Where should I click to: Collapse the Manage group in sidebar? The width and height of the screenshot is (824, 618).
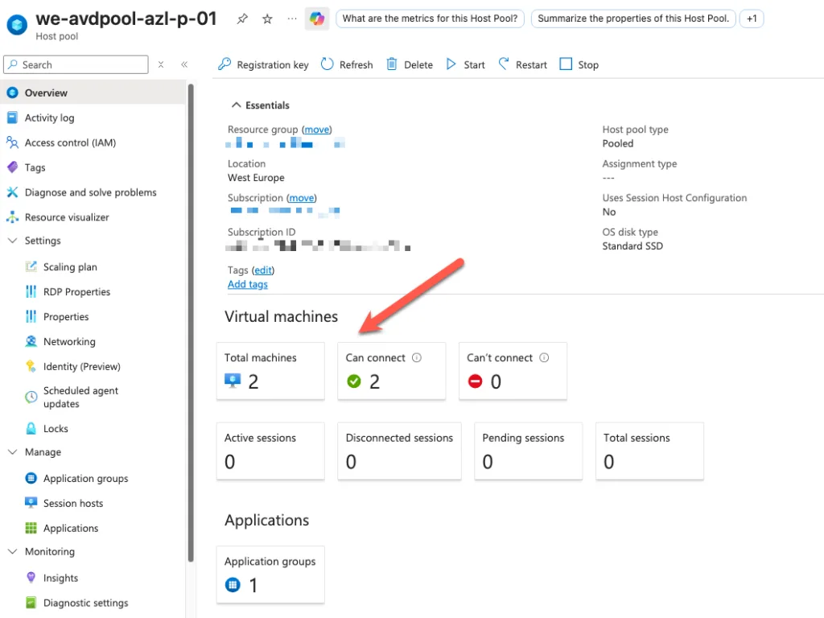[13, 452]
